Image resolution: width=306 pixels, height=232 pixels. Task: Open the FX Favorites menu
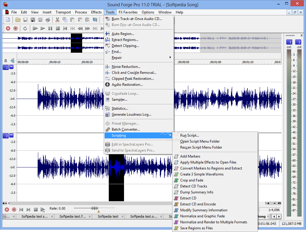(128, 12)
